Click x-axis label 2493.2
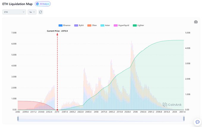The image size is (202, 127). click(x=112, y=112)
